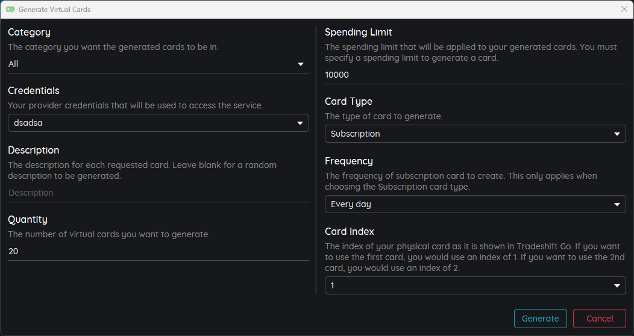Click the arrow icon in Frequency box
This screenshot has height=336, width=634.
click(x=617, y=205)
